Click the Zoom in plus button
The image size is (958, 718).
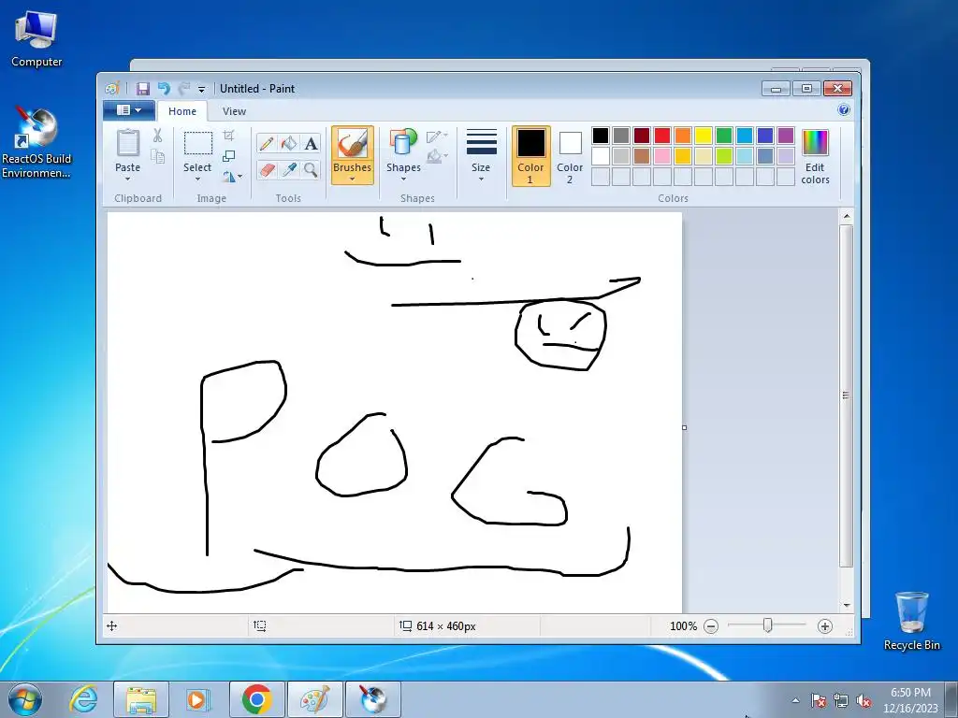click(825, 625)
